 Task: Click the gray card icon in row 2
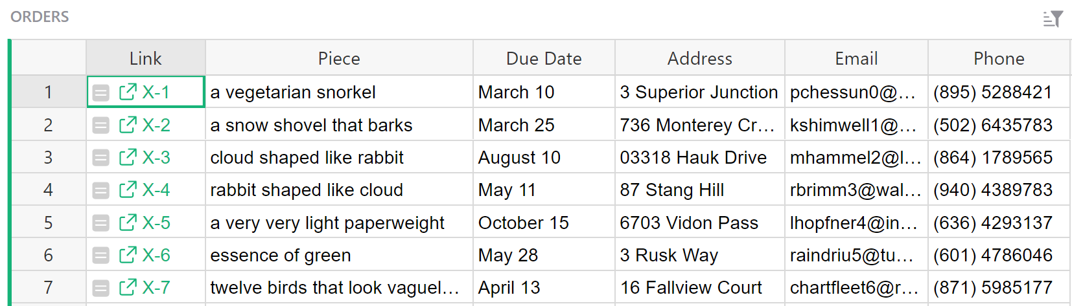[101, 126]
